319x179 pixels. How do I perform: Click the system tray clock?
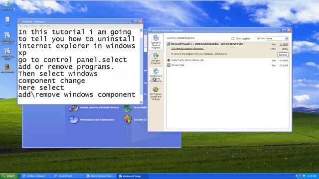(x=312, y=176)
